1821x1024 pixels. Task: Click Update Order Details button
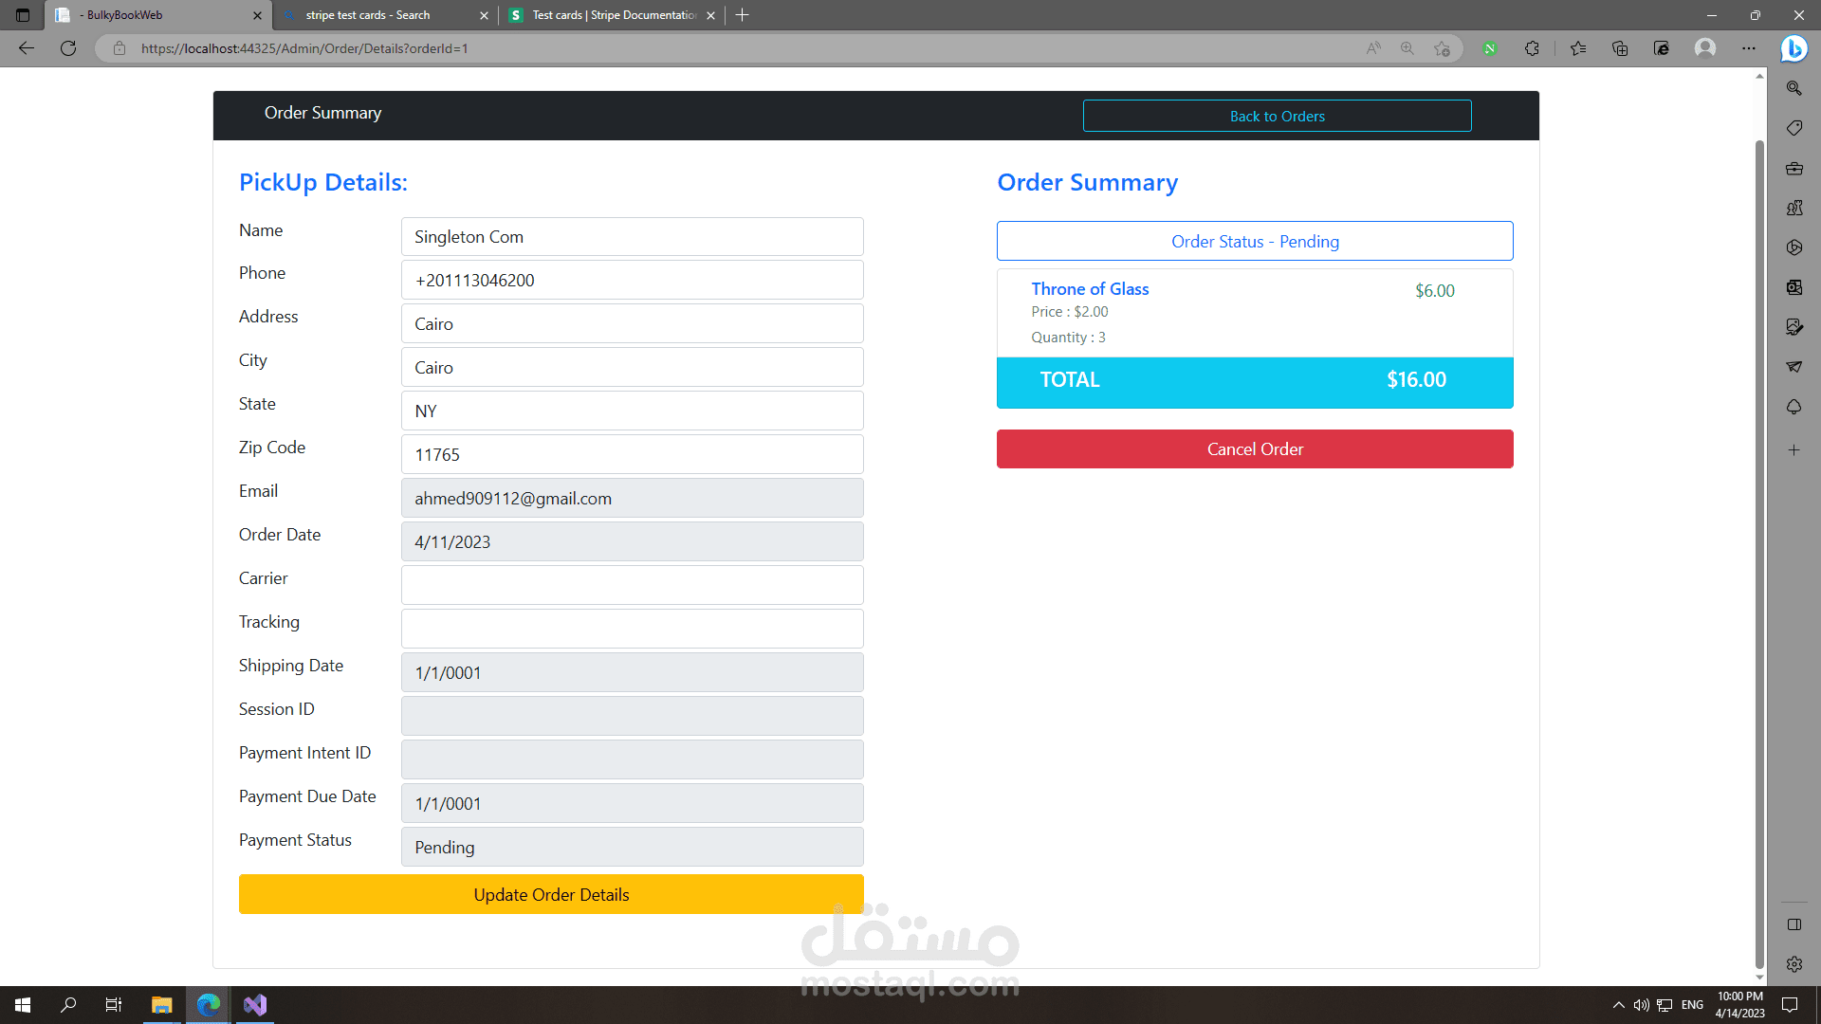point(551,894)
